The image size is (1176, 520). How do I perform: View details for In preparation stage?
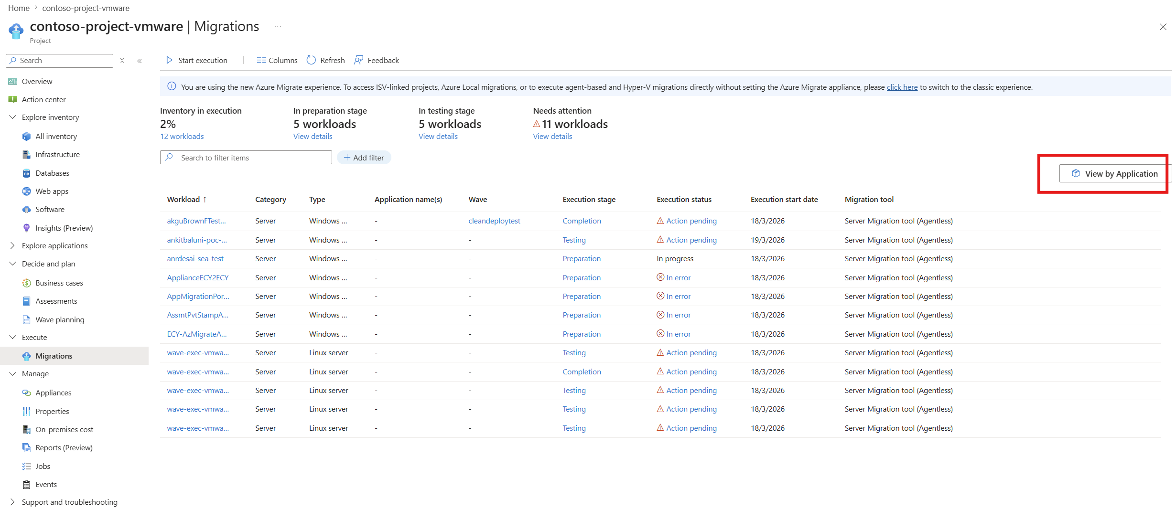(x=313, y=137)
